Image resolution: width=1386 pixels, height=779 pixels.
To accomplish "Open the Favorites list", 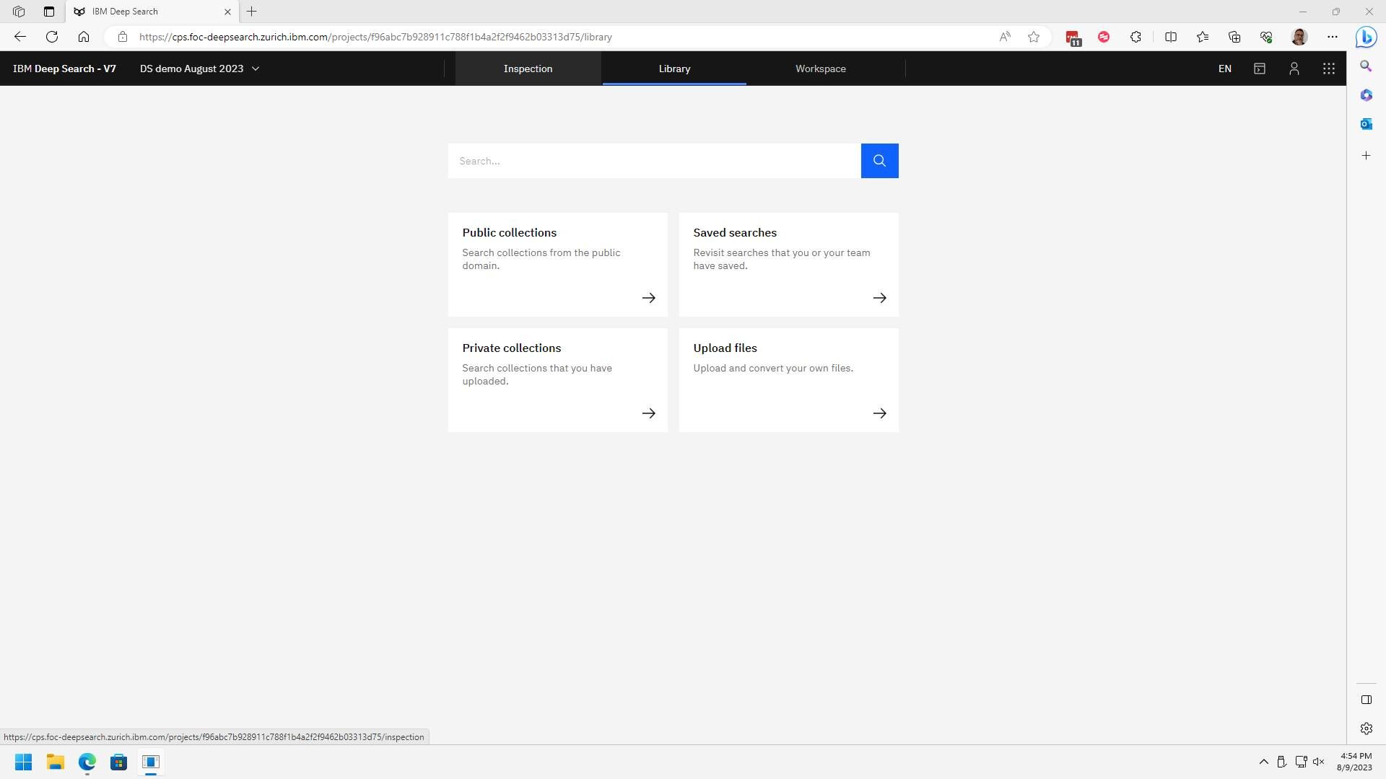I will (x=1203, y=37).
